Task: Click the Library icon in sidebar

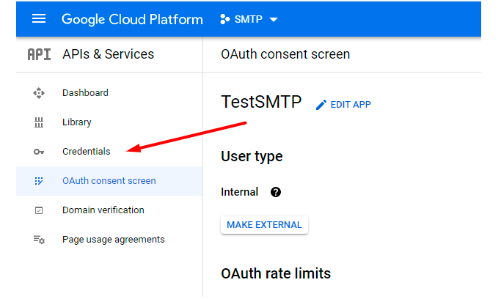Action: click(39, 122)
